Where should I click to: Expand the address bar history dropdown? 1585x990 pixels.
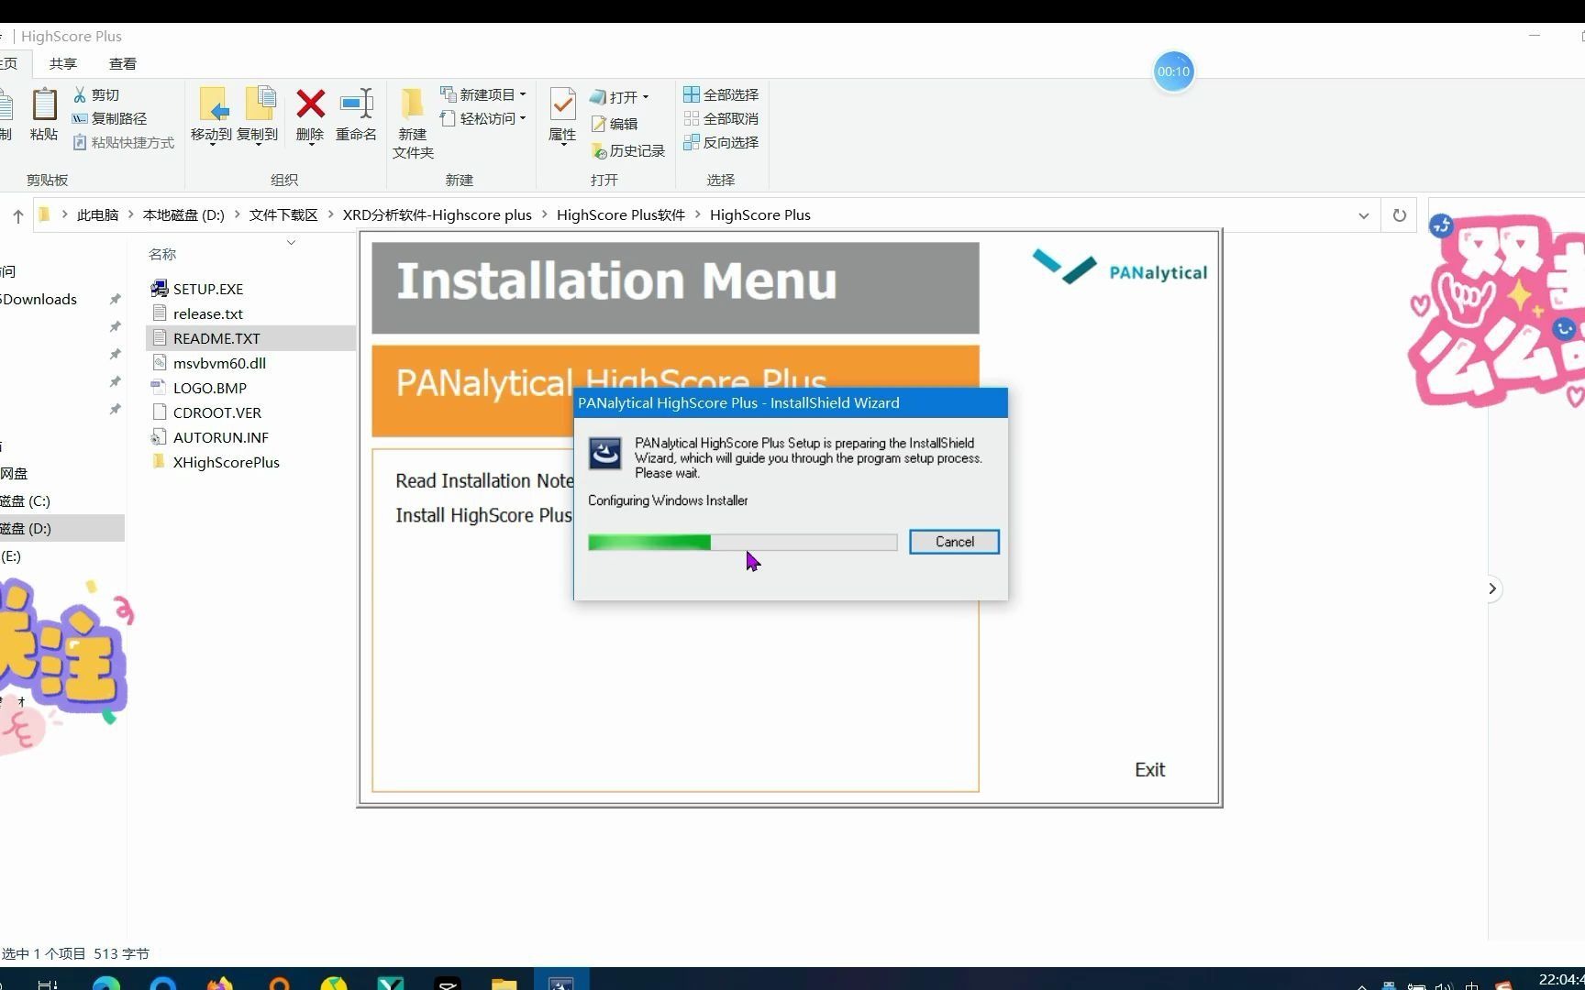1363,215
